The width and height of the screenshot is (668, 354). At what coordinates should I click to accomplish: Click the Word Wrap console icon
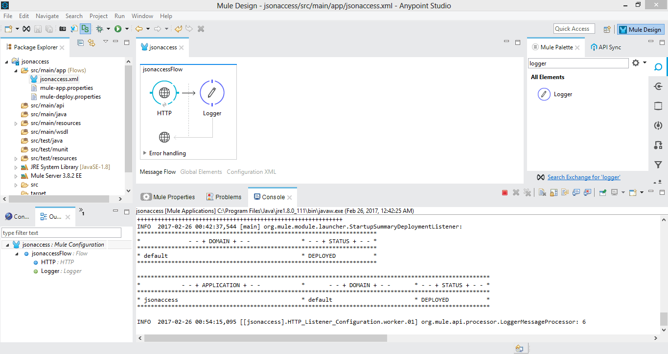click(x=564, y=192)
